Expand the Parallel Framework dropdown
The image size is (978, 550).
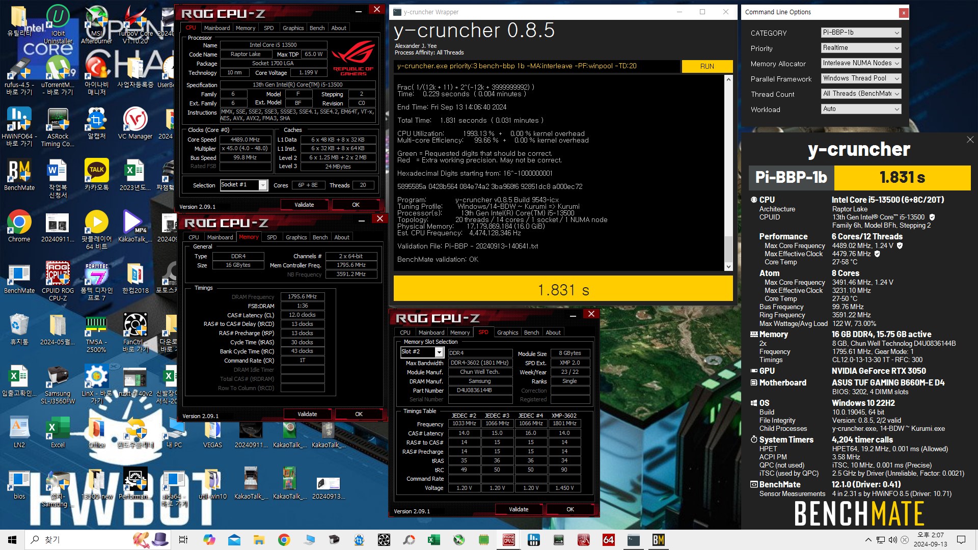click(861, 78)
